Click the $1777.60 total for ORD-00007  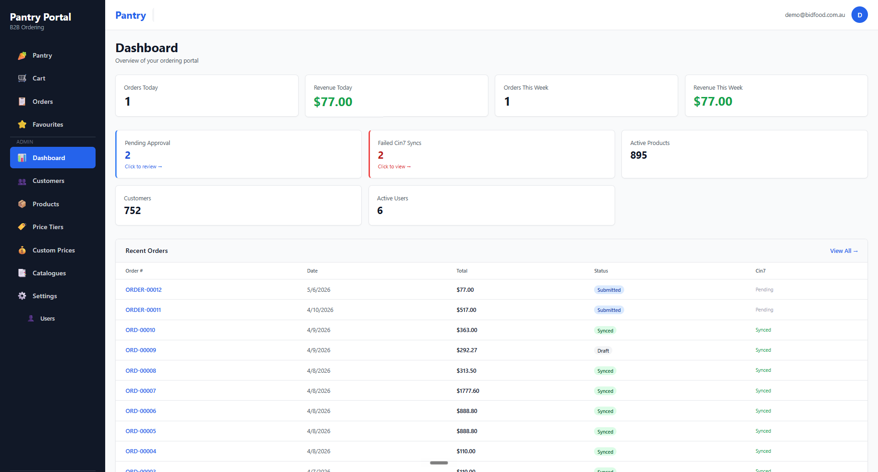(468, 391)
